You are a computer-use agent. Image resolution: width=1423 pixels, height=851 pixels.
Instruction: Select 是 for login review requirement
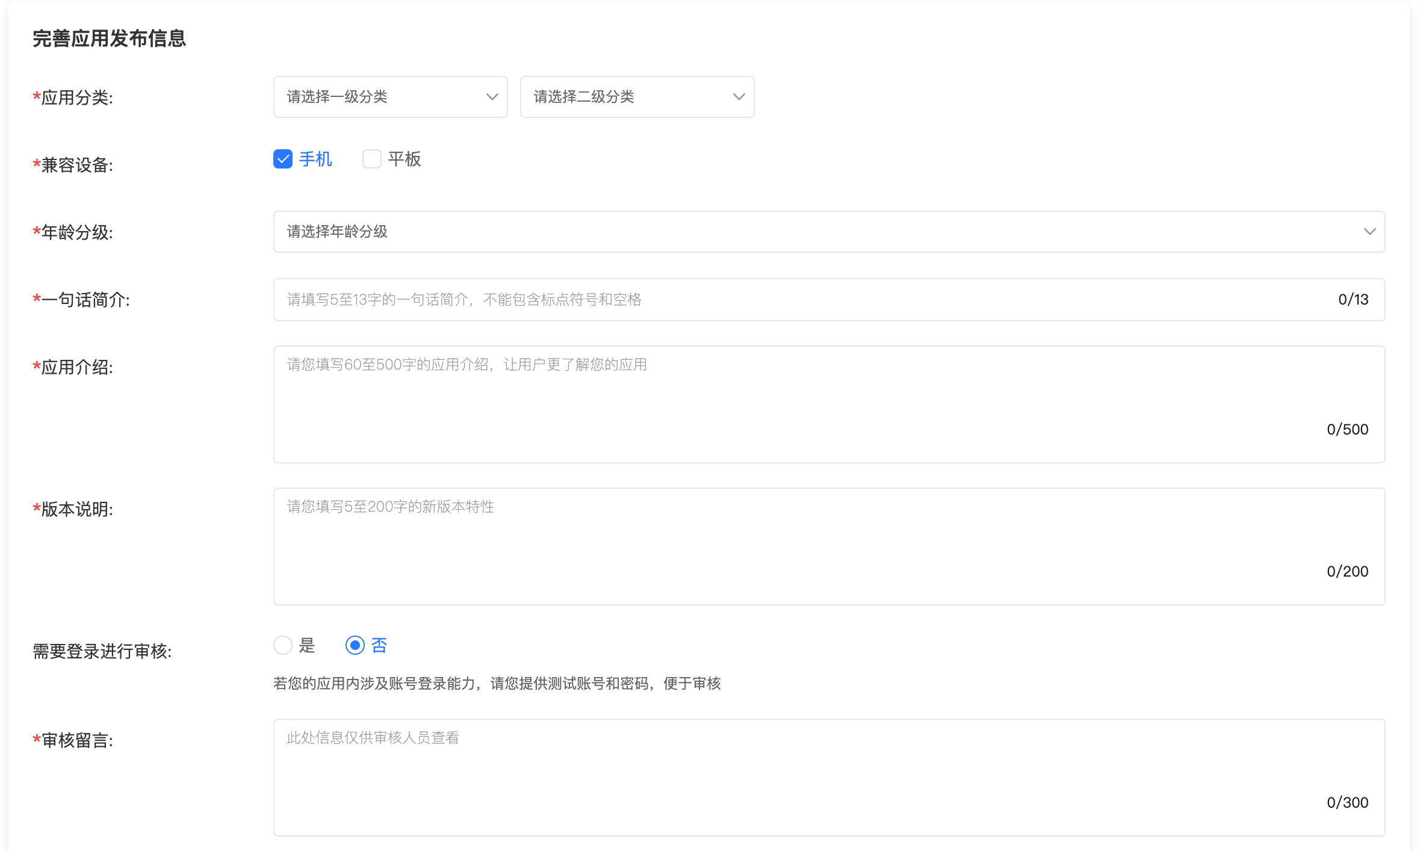[x=283, y=645]
